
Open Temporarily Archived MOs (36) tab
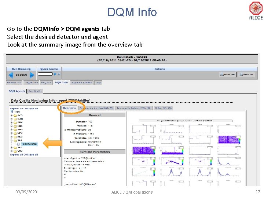click(x=134, y=108)
